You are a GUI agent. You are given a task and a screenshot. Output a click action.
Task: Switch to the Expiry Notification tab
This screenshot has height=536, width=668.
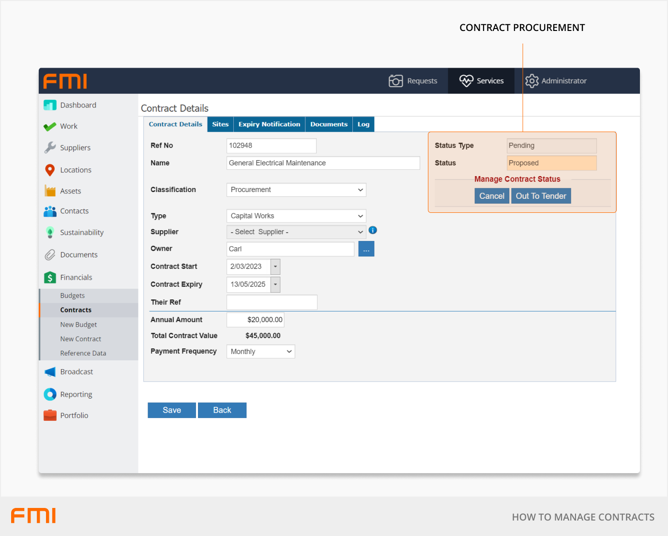click(x=269, y=124)
